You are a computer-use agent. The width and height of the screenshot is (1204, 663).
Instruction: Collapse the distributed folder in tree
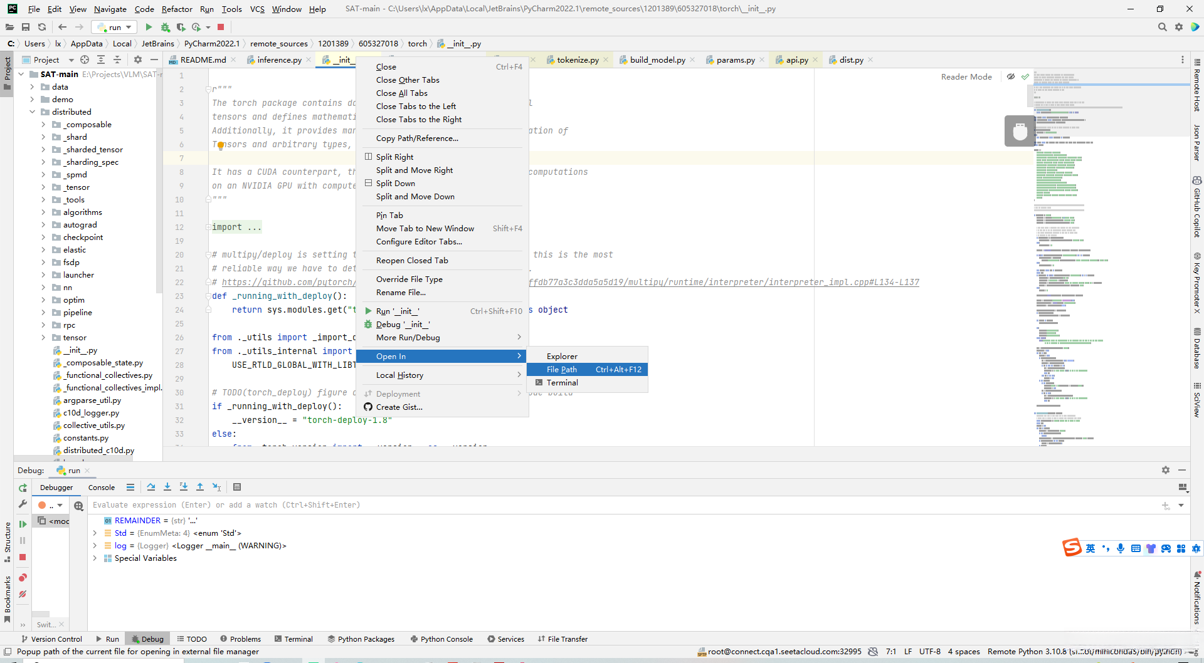[x=32, y=112]
